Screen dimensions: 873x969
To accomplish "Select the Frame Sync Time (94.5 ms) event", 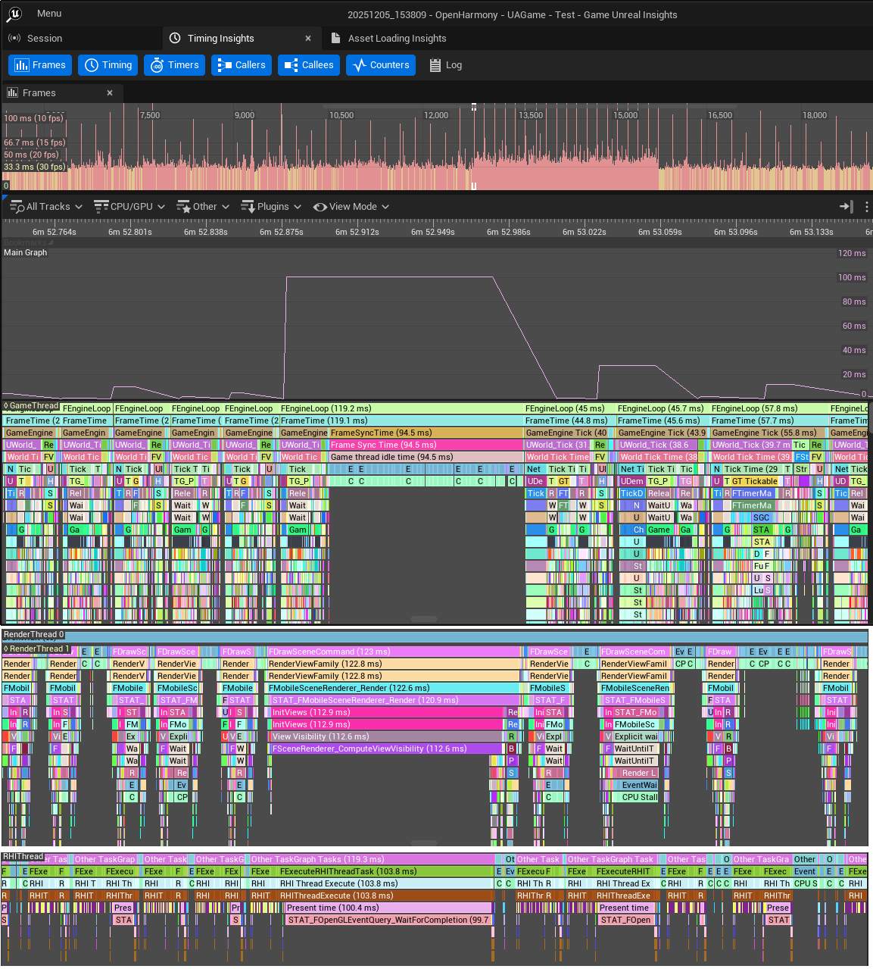I will click(426, 445).
